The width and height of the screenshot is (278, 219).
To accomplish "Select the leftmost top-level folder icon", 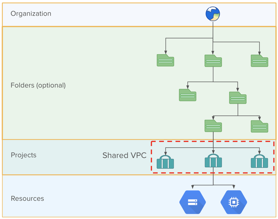I will click(x=165, y=60).
